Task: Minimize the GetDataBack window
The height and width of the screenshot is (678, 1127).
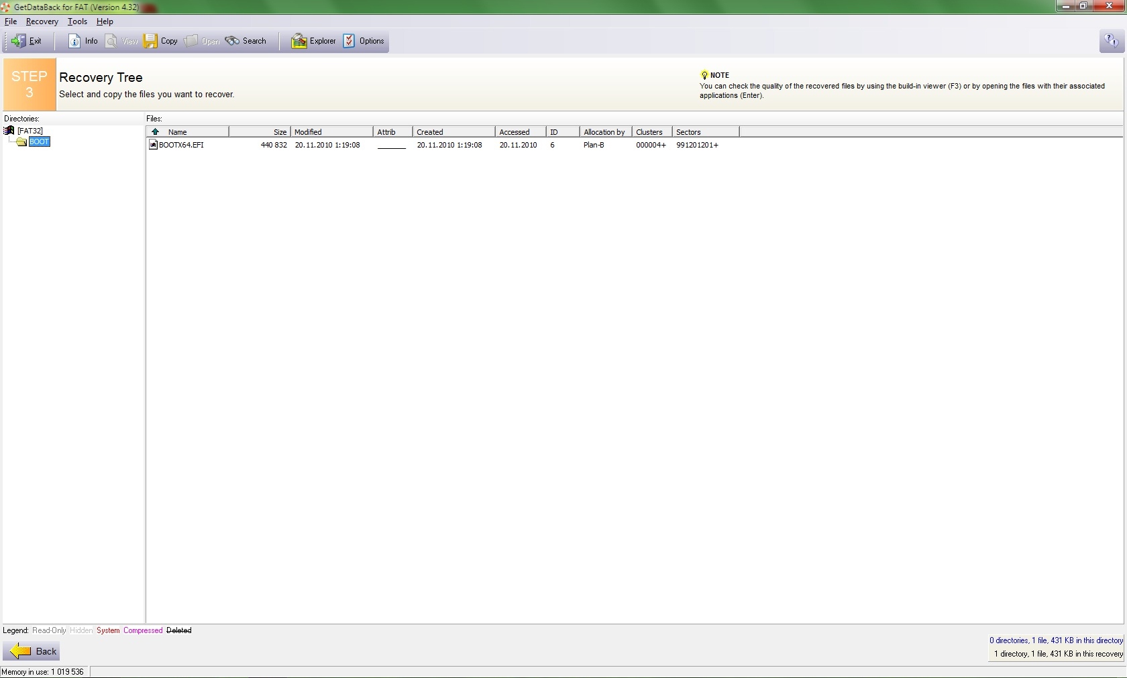Action: click(x=1066, y=6)
